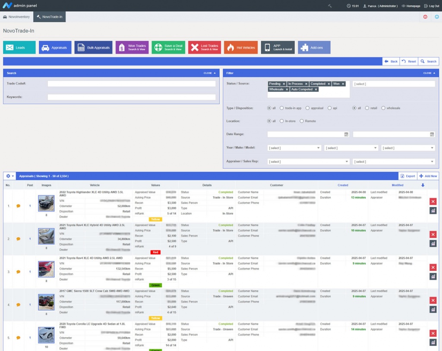Click the Back button

pos(391,61)
